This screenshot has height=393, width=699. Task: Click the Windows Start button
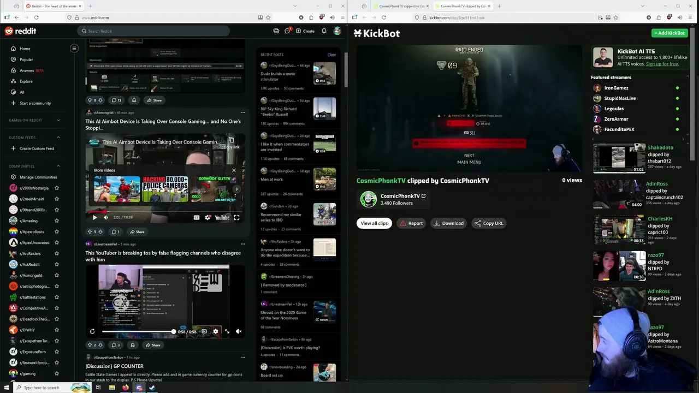tap(7, 388)
